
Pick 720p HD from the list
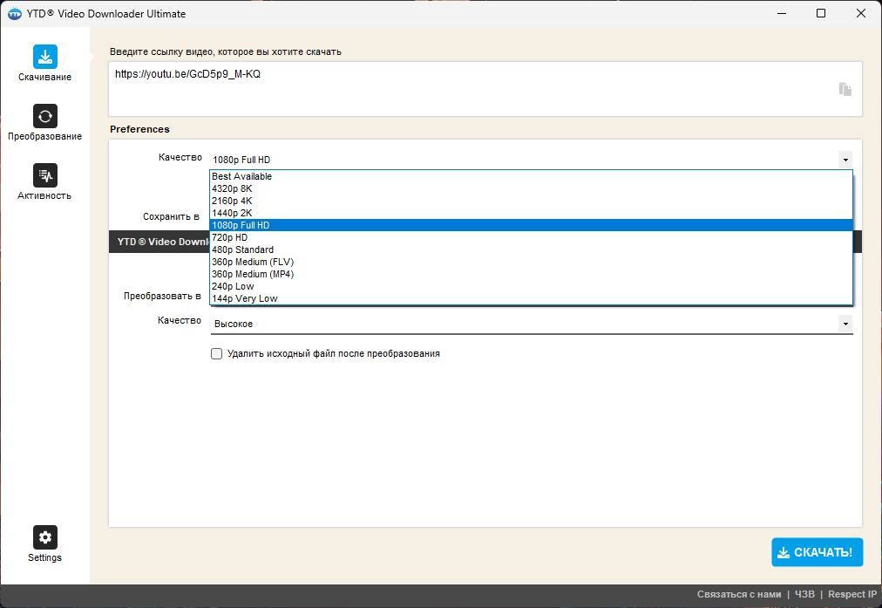(531, 237)
